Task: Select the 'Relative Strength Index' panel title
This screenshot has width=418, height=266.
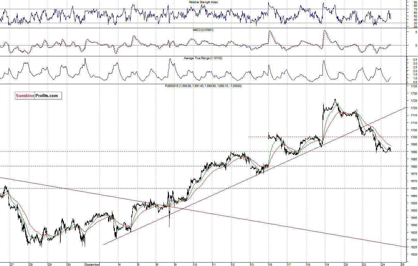Action: pyautogui.click(x=204, y=2)
